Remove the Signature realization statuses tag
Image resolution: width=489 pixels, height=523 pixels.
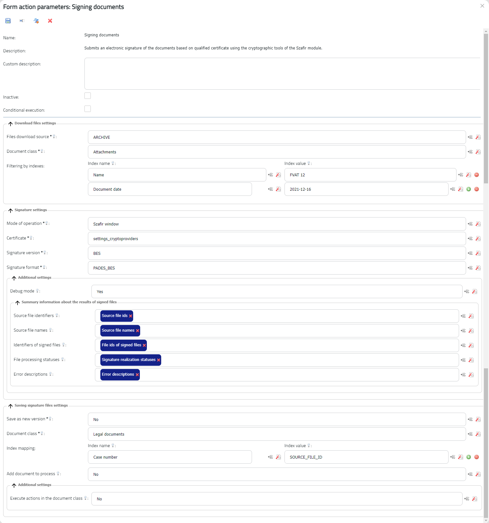click(x=159, y=360)
